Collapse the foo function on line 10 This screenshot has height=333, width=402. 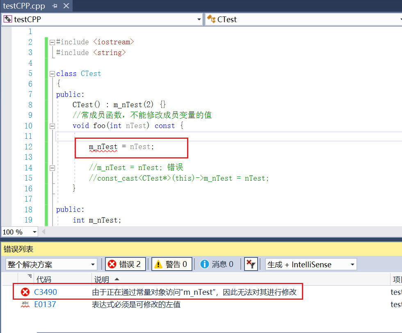[53, 126]
